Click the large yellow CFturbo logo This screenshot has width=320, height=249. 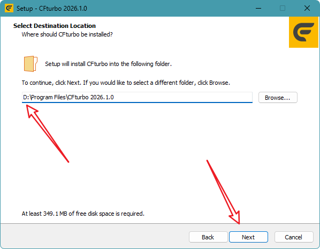(303, 32)
